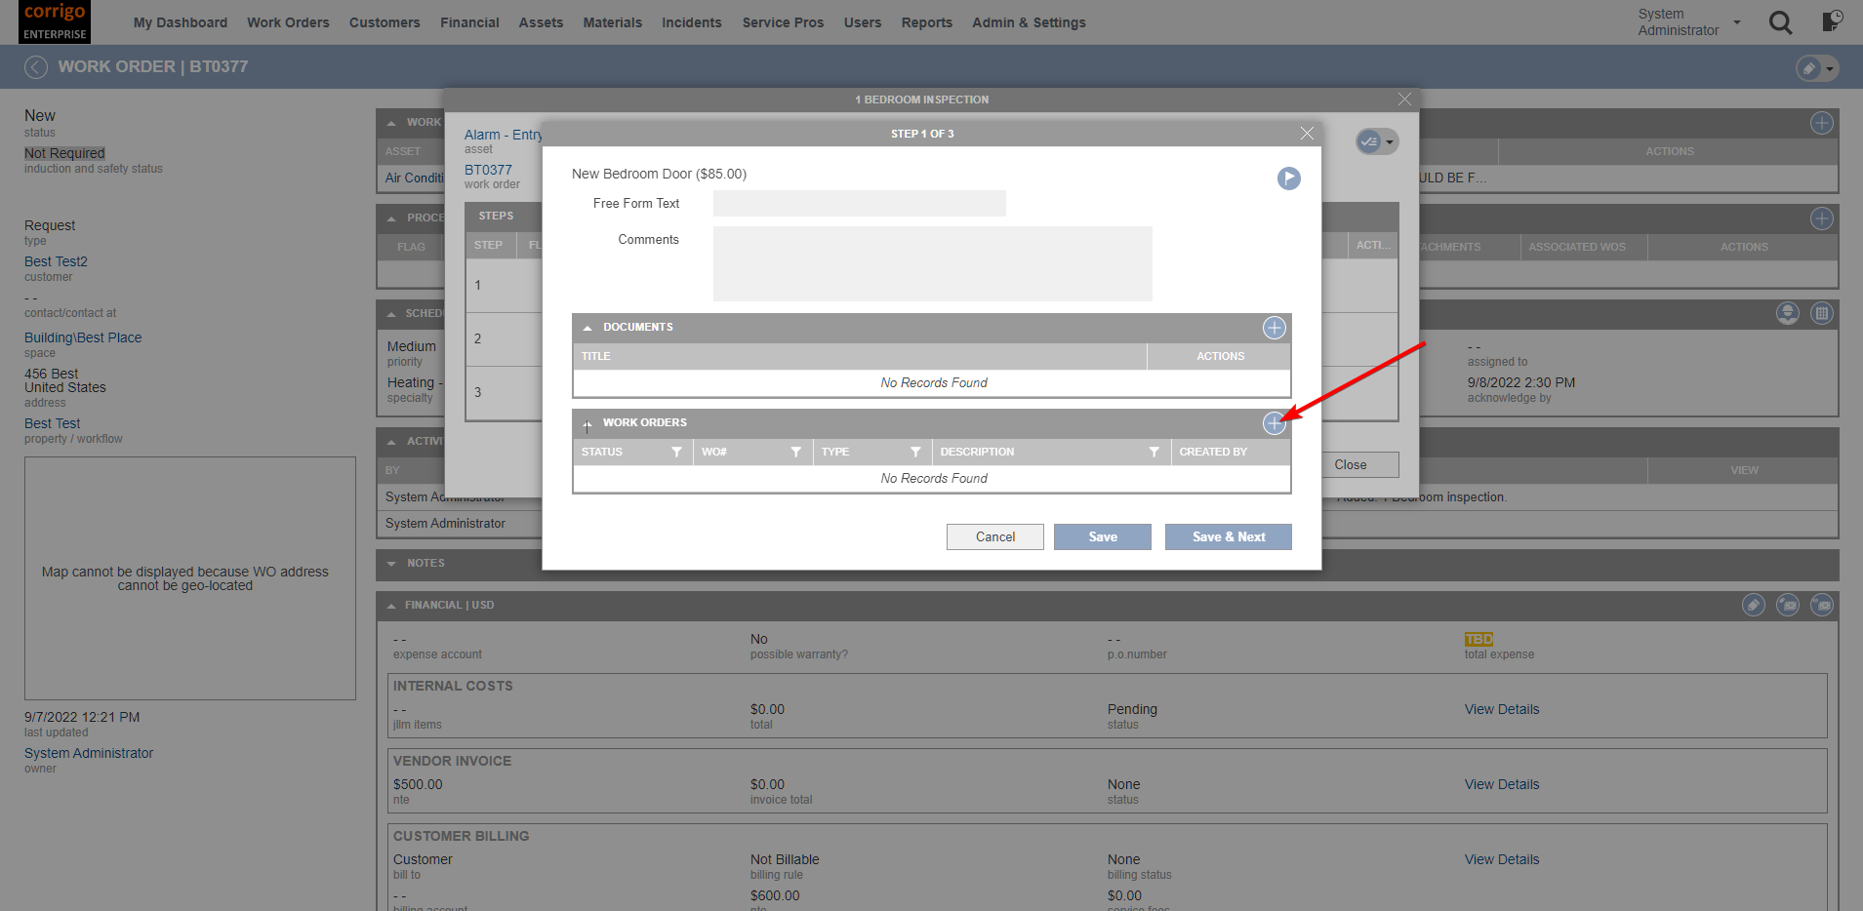Click the edit pencil in the Financial section
The height and width of the screenshot is (911, 1863).
(x=1754, y=605)
